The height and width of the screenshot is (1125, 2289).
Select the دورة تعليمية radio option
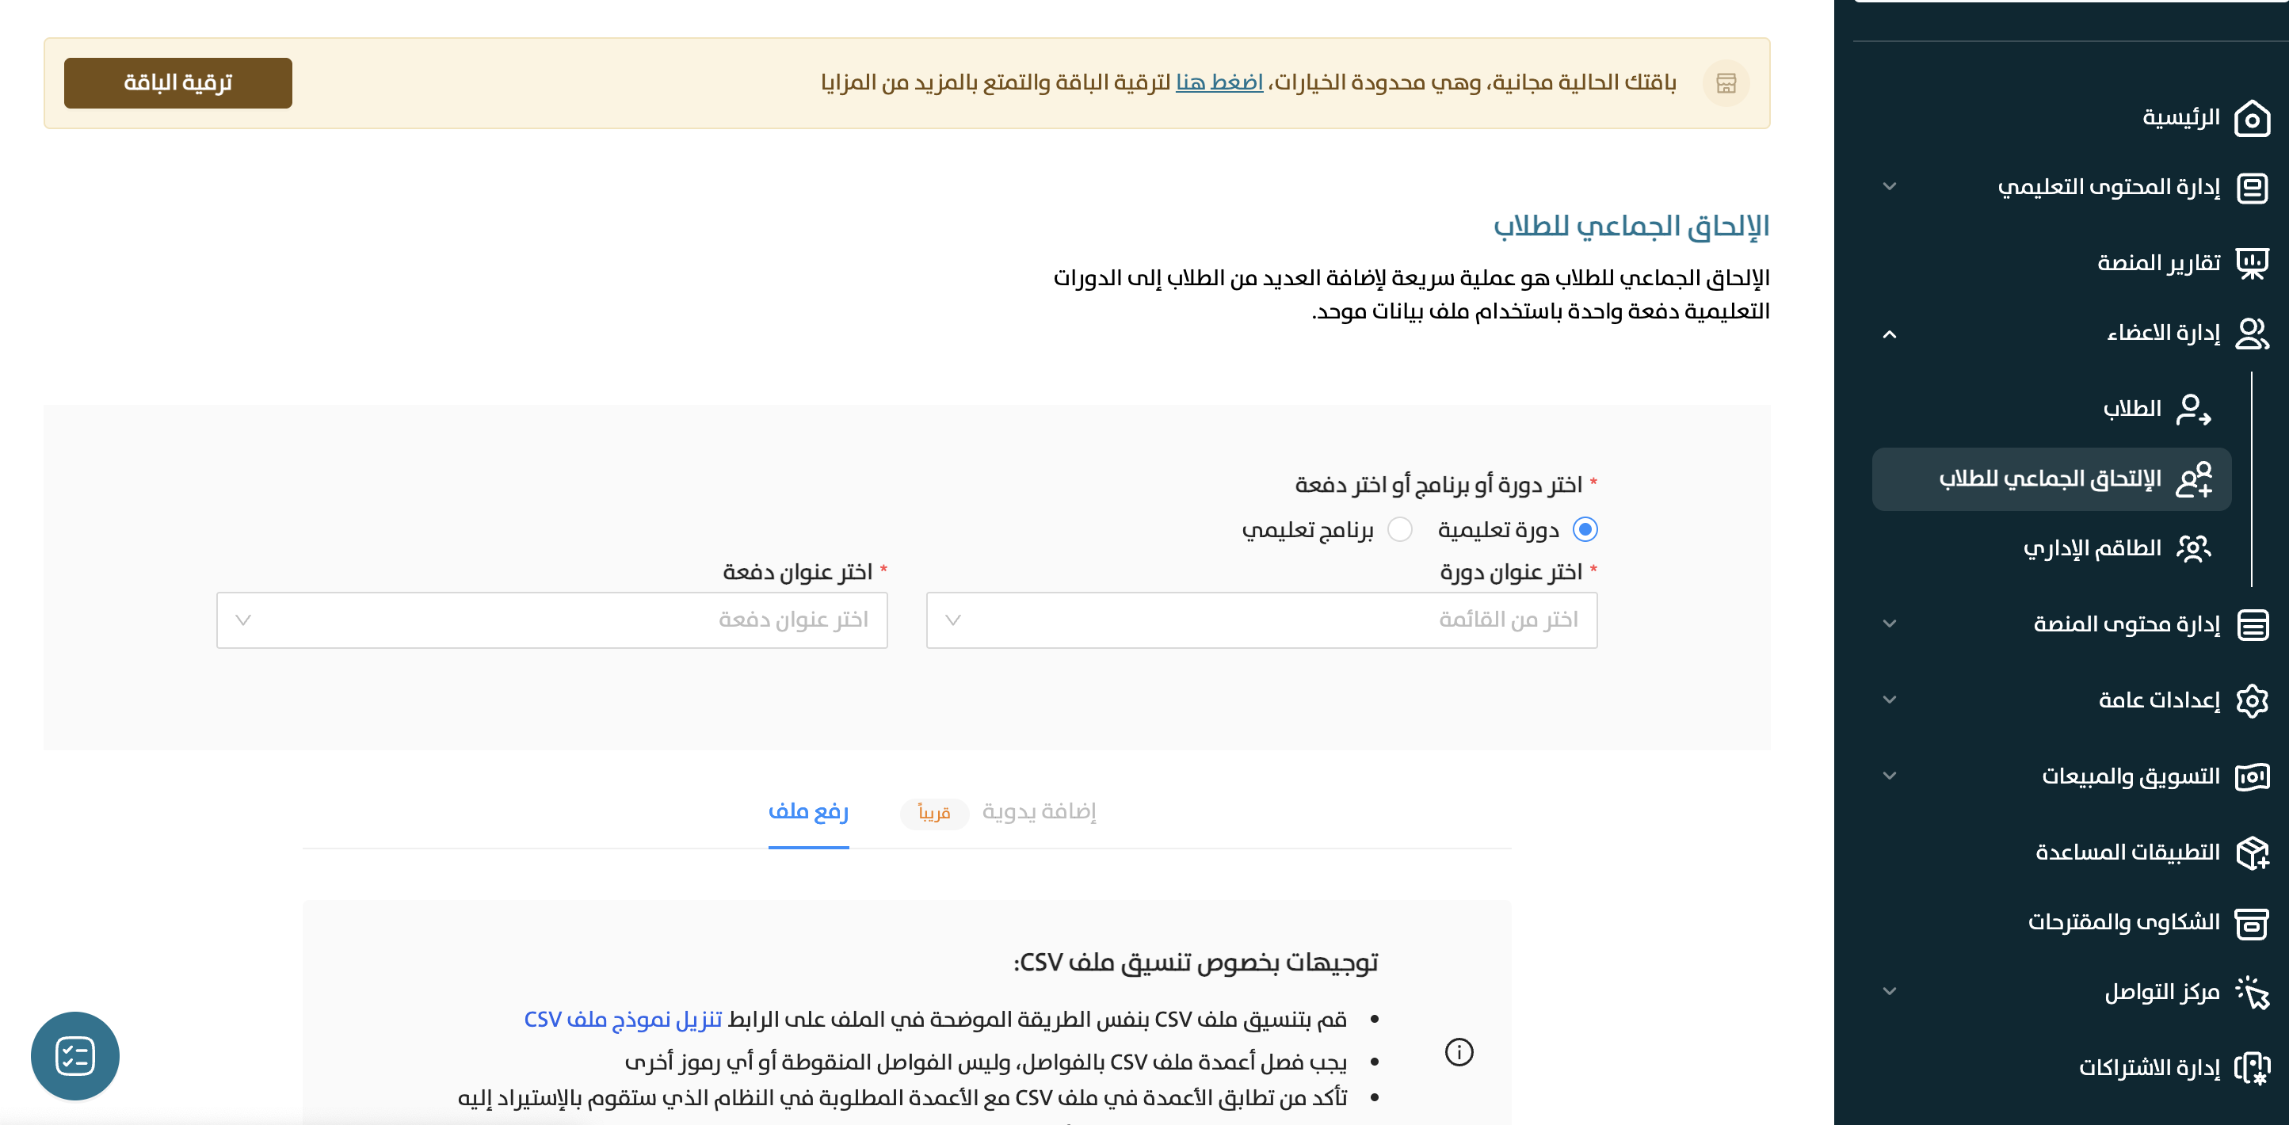click(x=1585, y=529)
